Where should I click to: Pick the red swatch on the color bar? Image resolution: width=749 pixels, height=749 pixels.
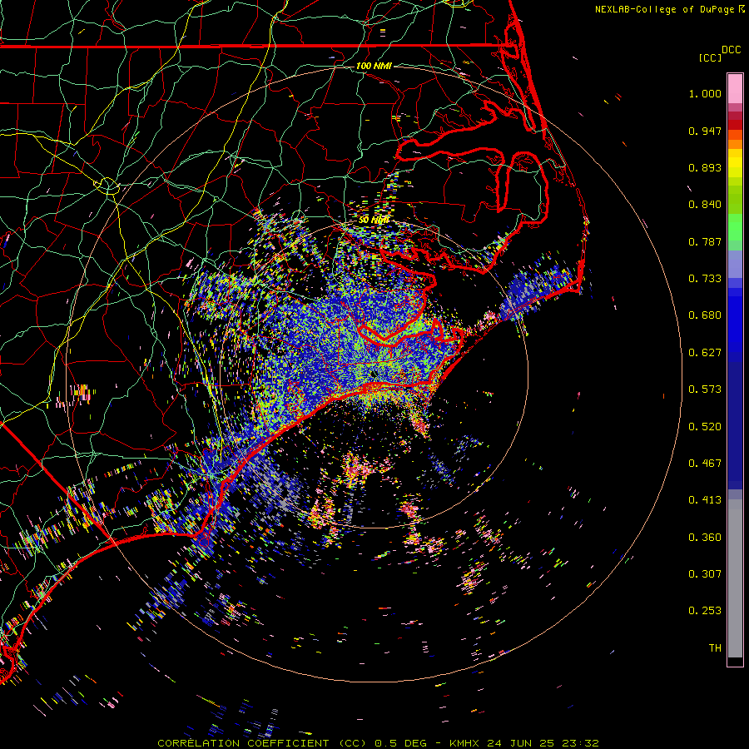click(x=735, y=125)
